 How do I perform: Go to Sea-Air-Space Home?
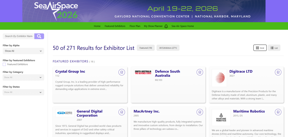click(x=183, y=26)
